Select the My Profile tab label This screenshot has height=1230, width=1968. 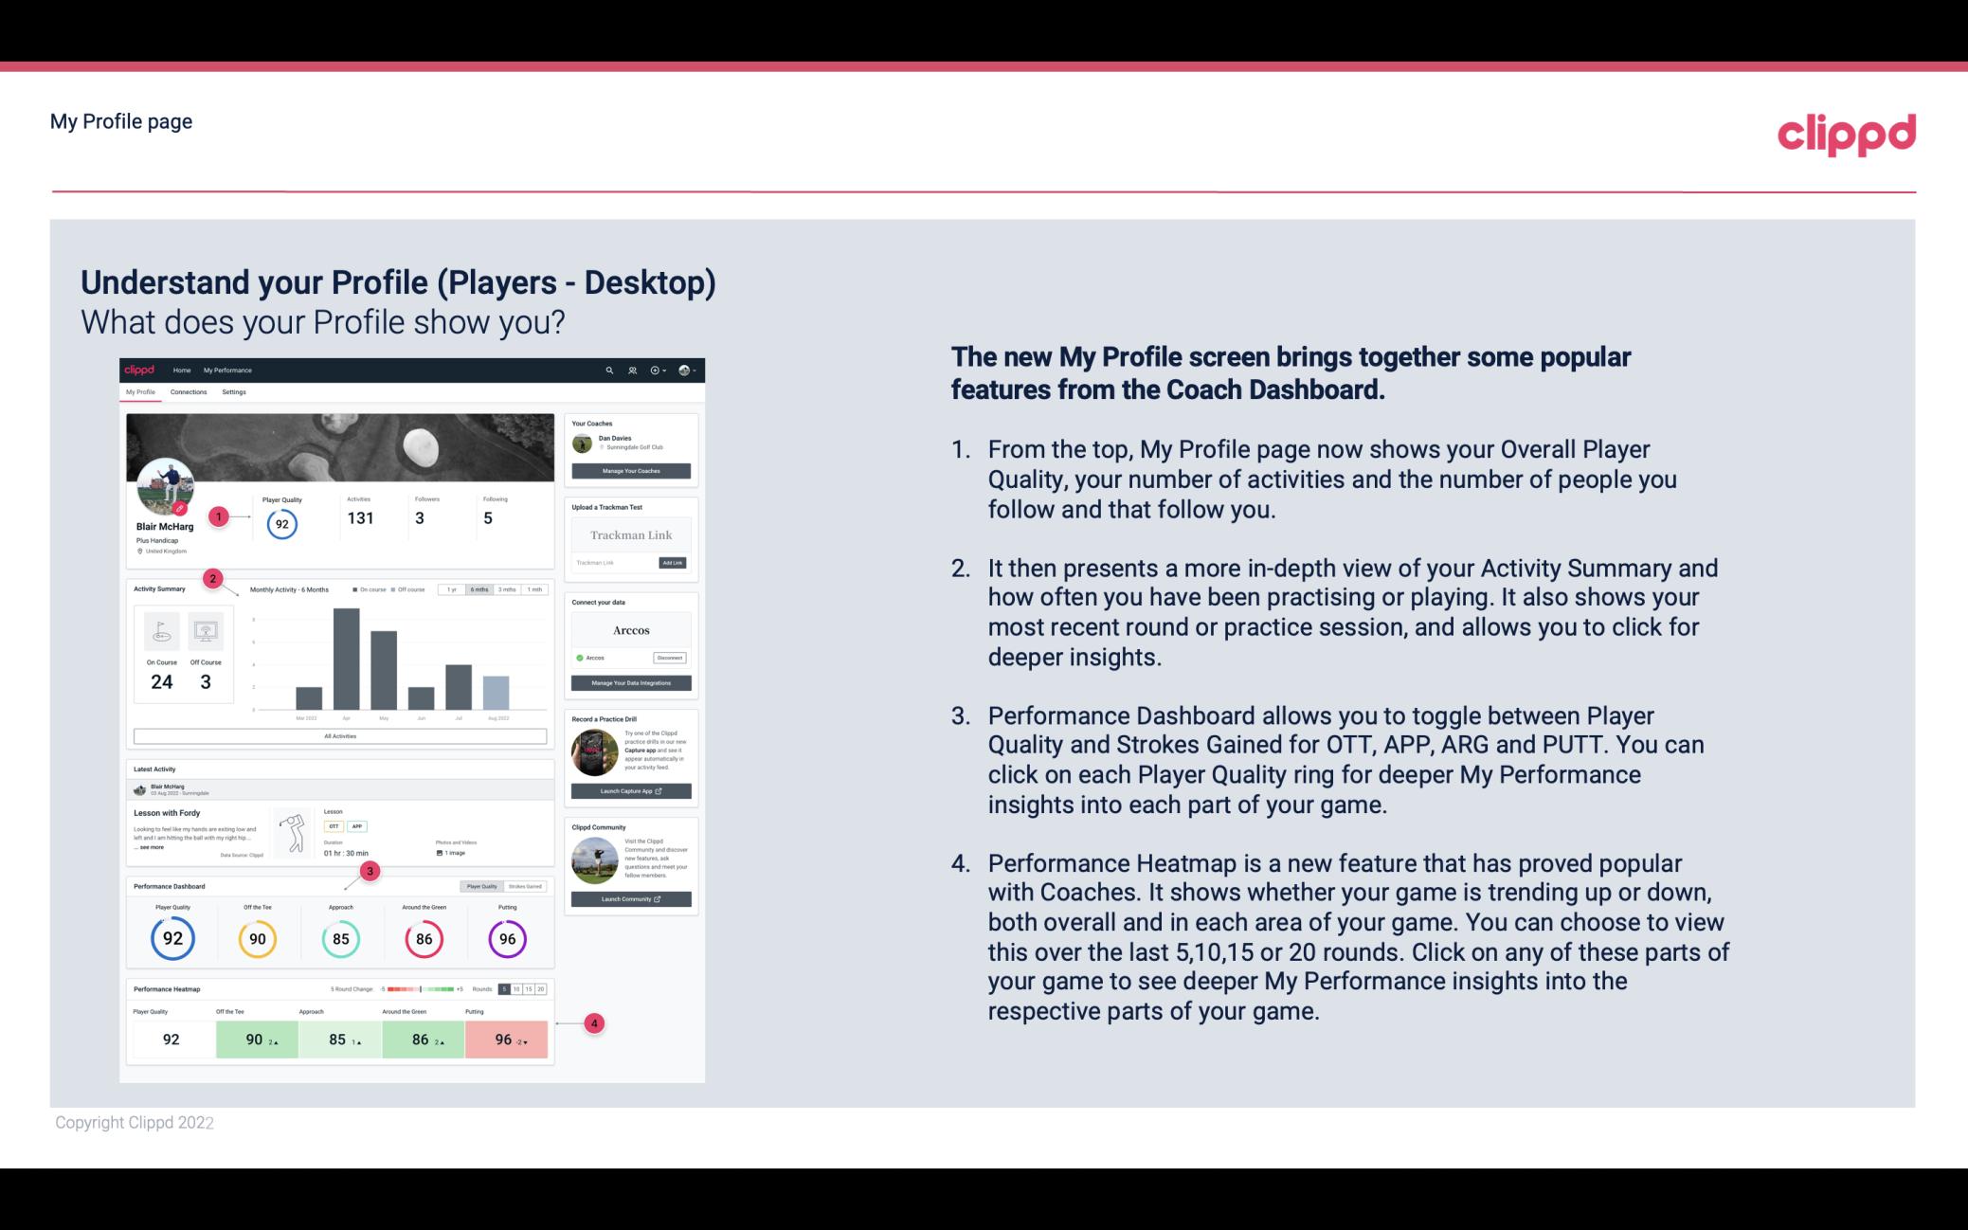(140, 392)
